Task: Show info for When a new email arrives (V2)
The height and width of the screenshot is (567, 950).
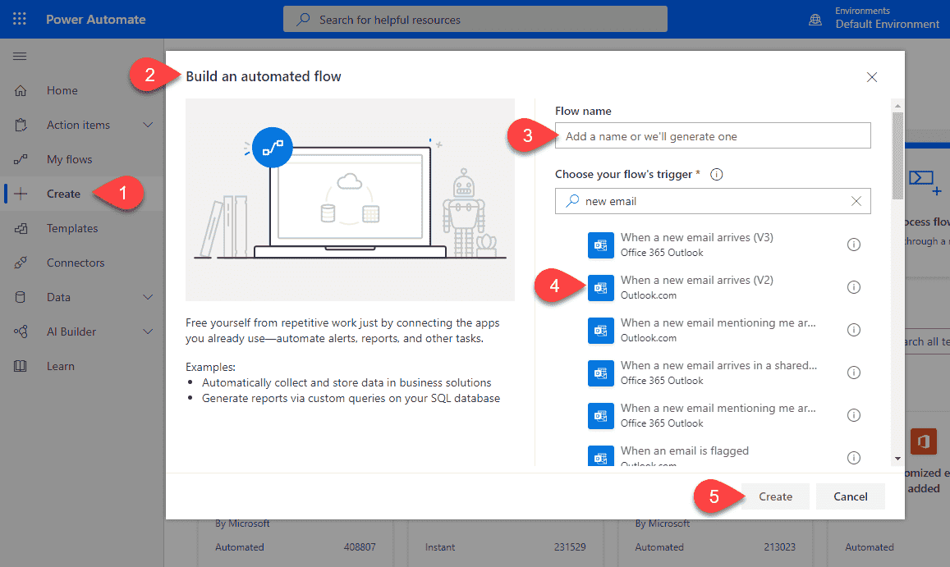Action: 854,287
